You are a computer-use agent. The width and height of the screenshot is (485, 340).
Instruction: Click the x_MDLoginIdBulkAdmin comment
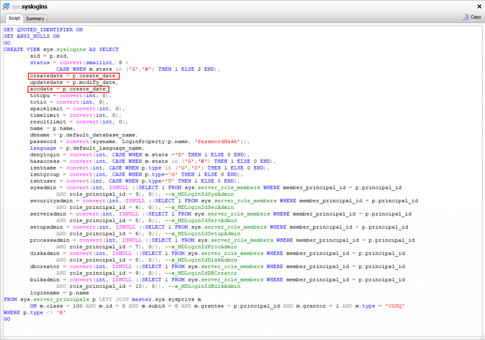click(205, 286)
